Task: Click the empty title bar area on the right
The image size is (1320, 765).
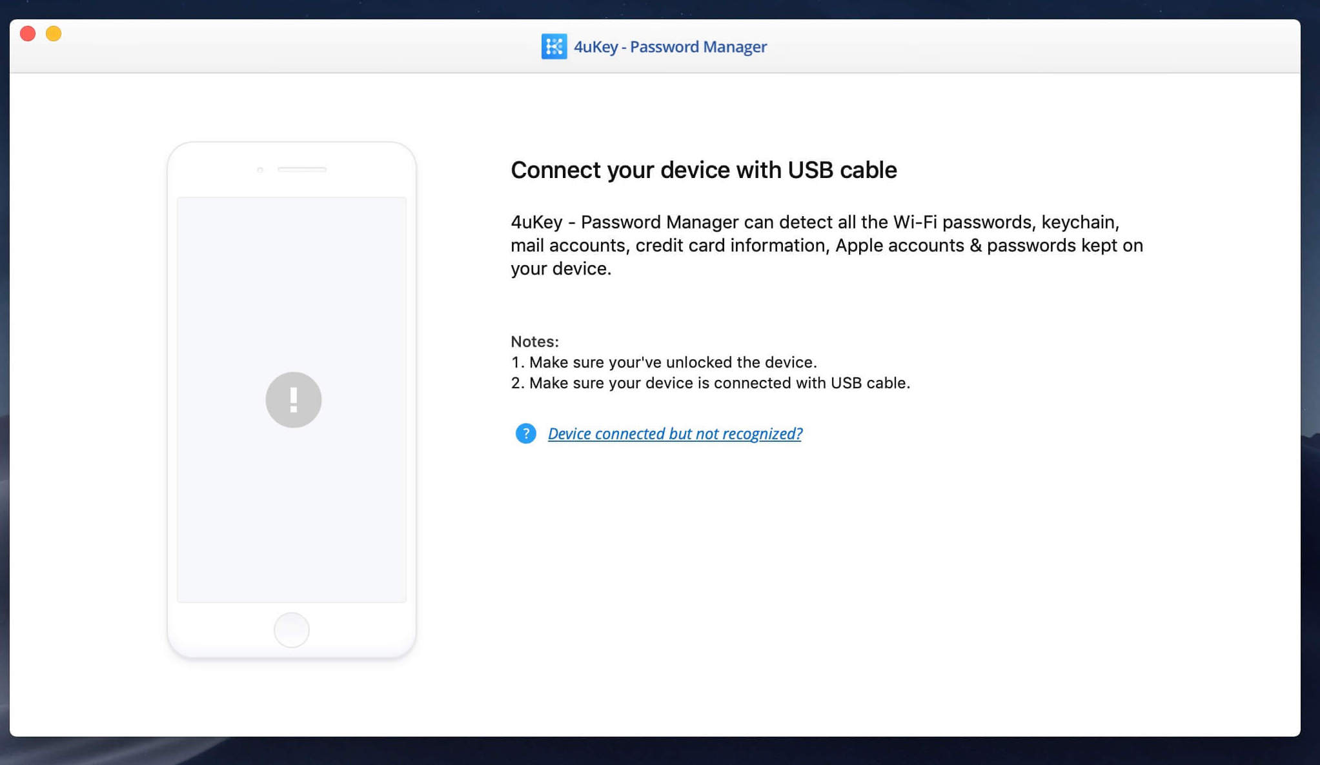Action: (x=1065, y=46)
